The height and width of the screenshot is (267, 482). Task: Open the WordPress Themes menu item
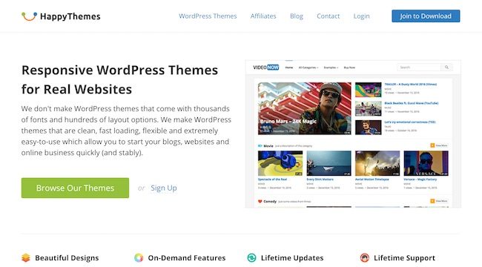tap(208, 16)
